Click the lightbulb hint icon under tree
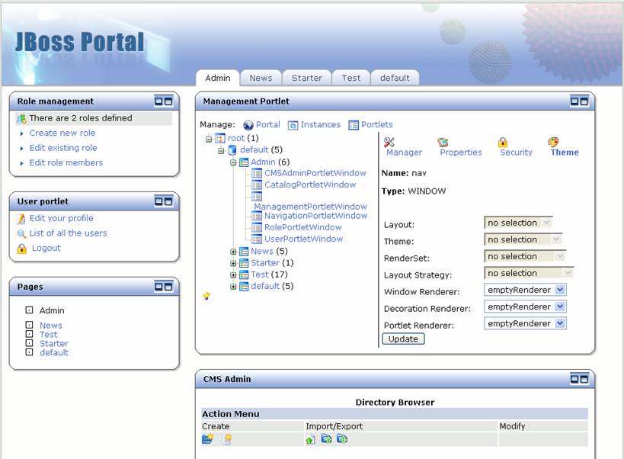624x459 pixels. click(x=206, y=296)
